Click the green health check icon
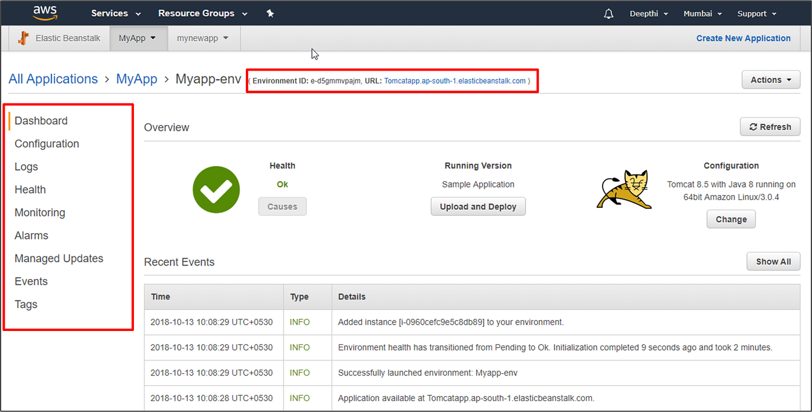 [x=216, y=189]
